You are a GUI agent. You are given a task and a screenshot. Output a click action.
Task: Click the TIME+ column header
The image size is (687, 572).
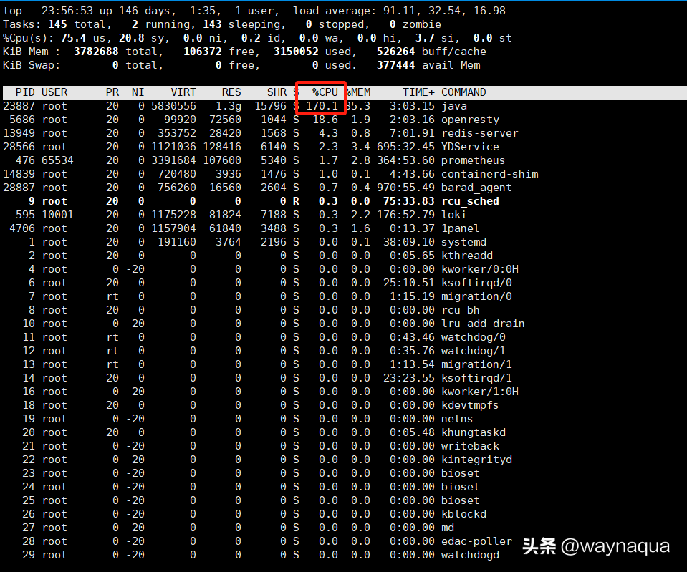[418, 92]
